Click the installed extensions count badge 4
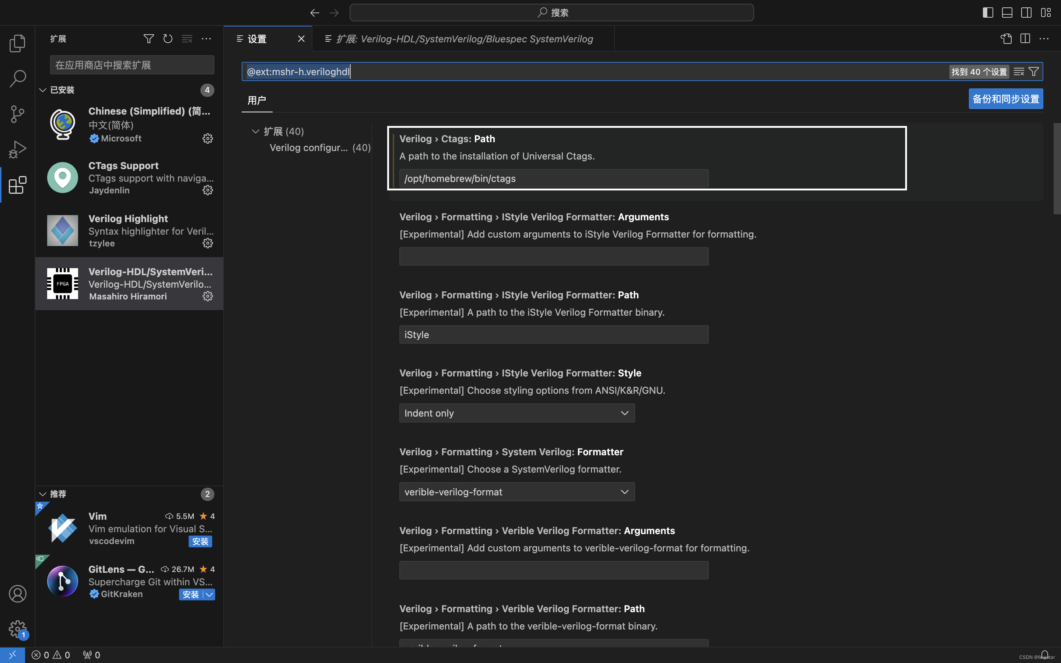Screen dimensions: 1061x663 (x=207, y=90)
